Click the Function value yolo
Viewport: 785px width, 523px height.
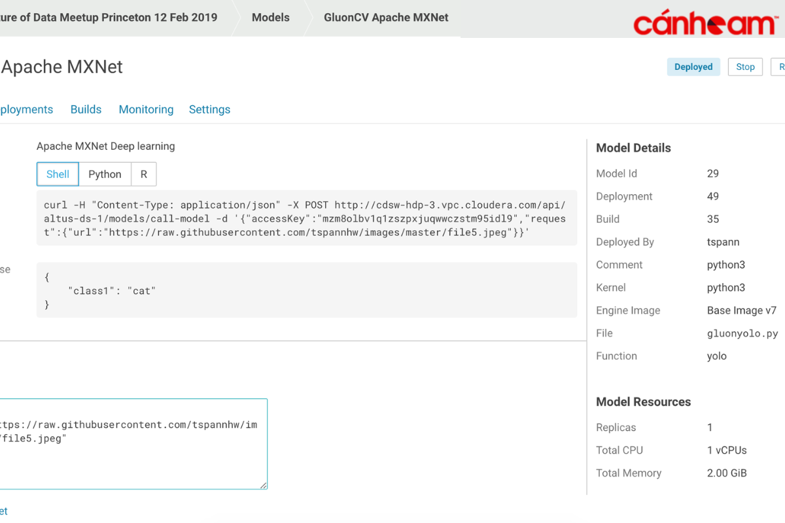coord(717,356)
